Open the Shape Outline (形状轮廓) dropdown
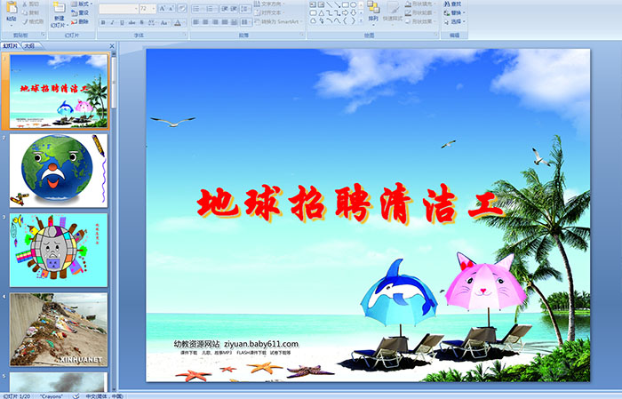This screenshot has height=399, width=622. (421, 12)
